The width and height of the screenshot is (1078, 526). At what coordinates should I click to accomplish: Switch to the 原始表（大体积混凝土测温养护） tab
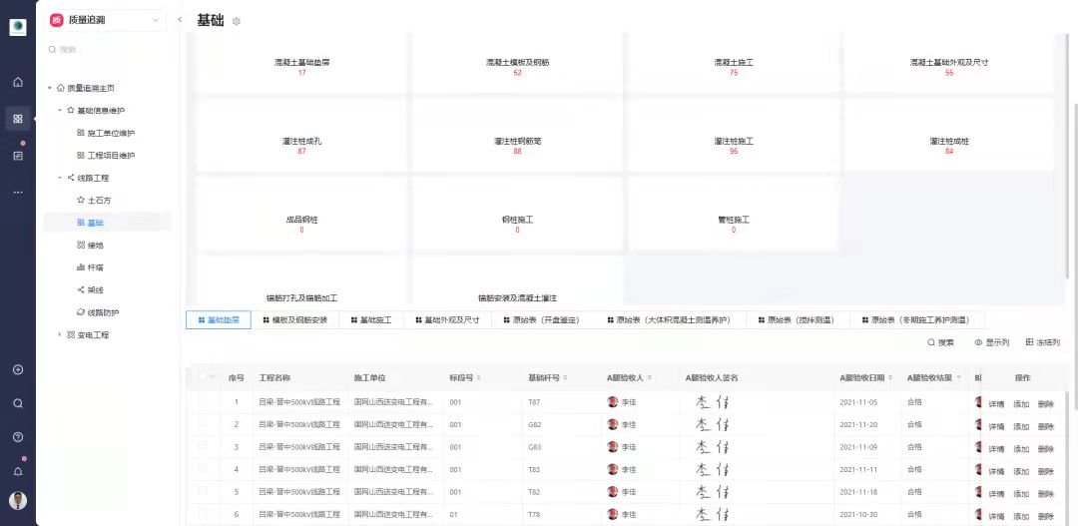click(x=669, y=320)
